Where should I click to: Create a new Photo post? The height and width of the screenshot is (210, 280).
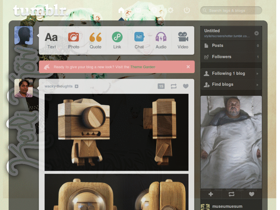[73, 41]
